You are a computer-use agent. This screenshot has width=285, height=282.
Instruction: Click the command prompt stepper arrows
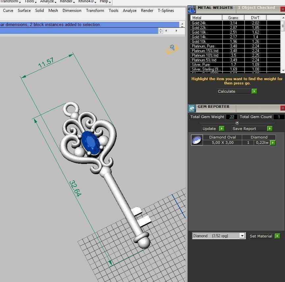coord(161,31)
